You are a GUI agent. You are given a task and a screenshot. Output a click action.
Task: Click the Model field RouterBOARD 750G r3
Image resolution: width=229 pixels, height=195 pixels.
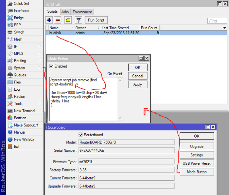127,142
